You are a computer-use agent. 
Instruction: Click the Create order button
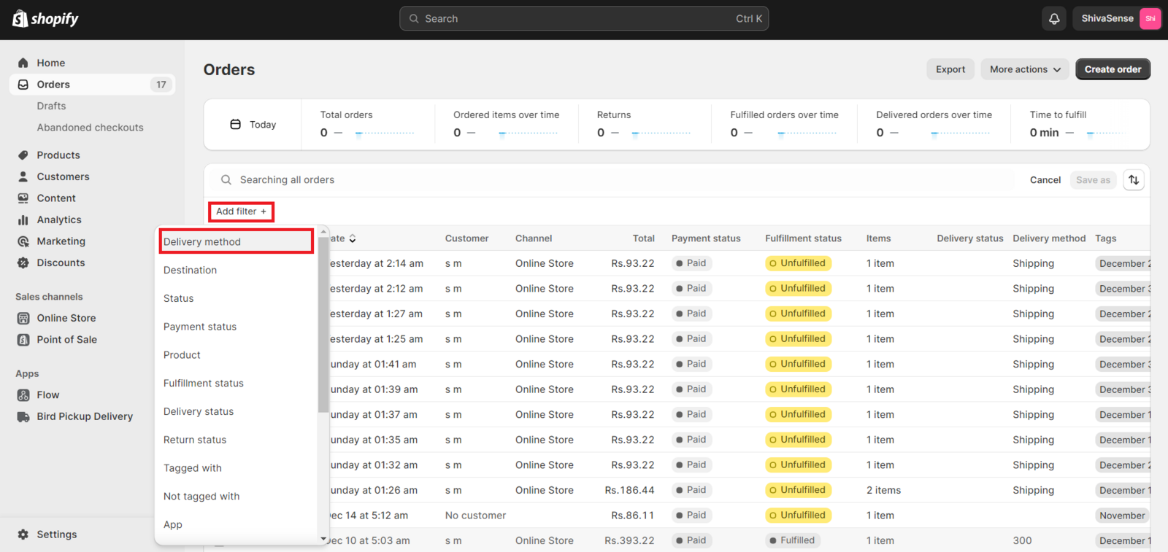pyautogui.click(x=1113, y=69)
